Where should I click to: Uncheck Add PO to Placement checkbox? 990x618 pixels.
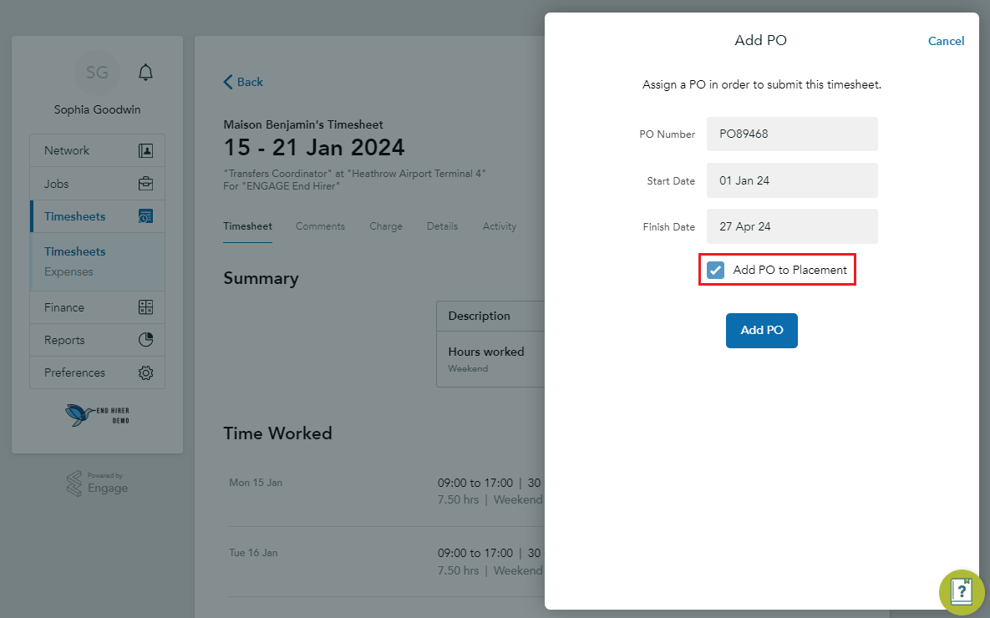point(715,271)
